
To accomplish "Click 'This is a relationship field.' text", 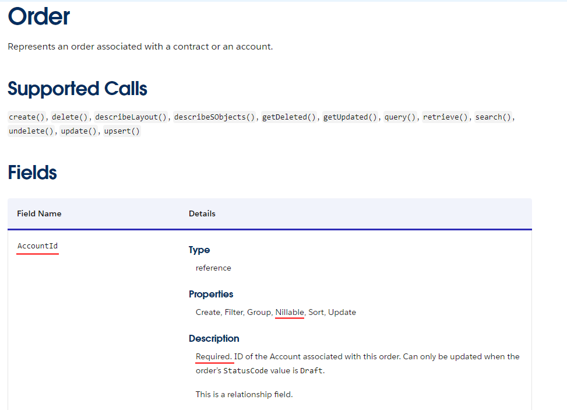I will click(x=244, y=394).
